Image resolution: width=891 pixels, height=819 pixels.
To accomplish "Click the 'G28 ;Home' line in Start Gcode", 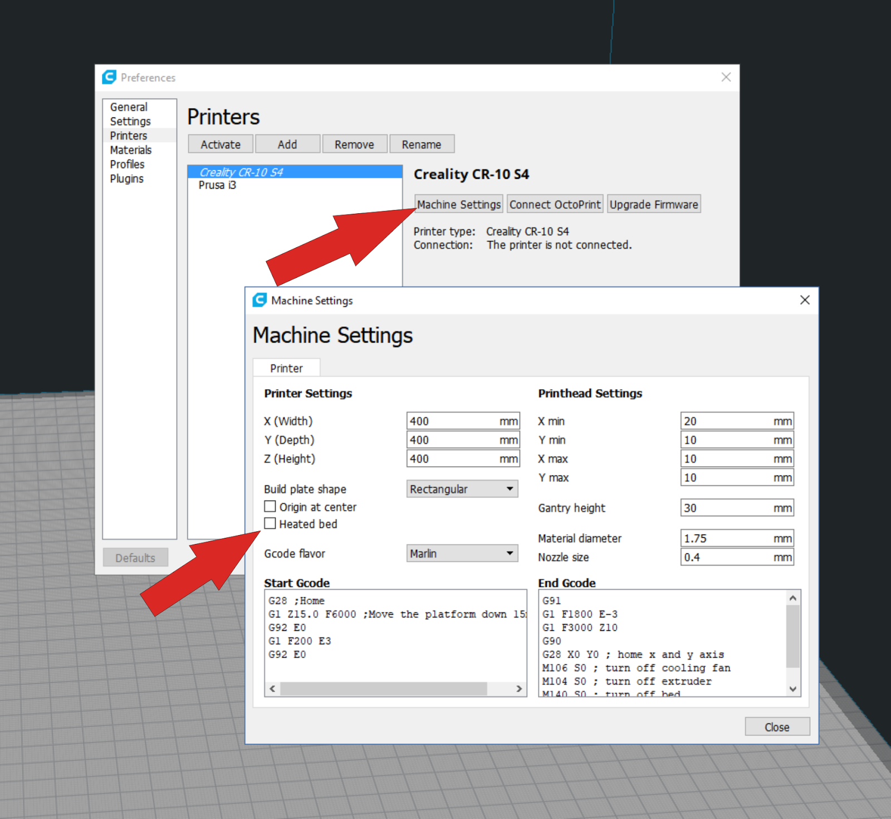I will coord(296,601).
